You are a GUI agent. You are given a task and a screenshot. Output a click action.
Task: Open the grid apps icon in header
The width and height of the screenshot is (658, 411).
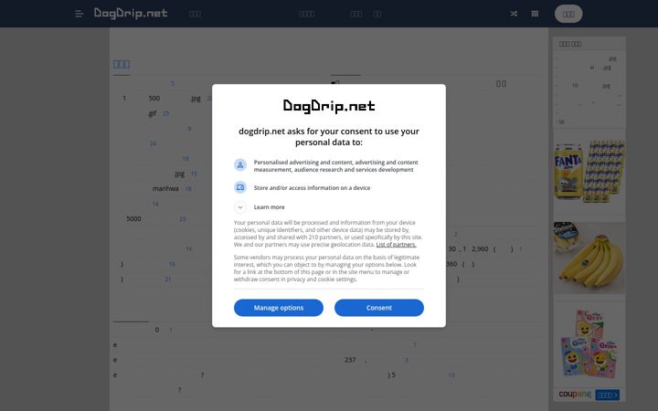coord(535,14)
